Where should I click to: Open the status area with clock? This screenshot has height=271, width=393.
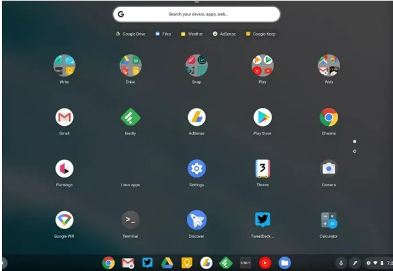coord(379,263)
